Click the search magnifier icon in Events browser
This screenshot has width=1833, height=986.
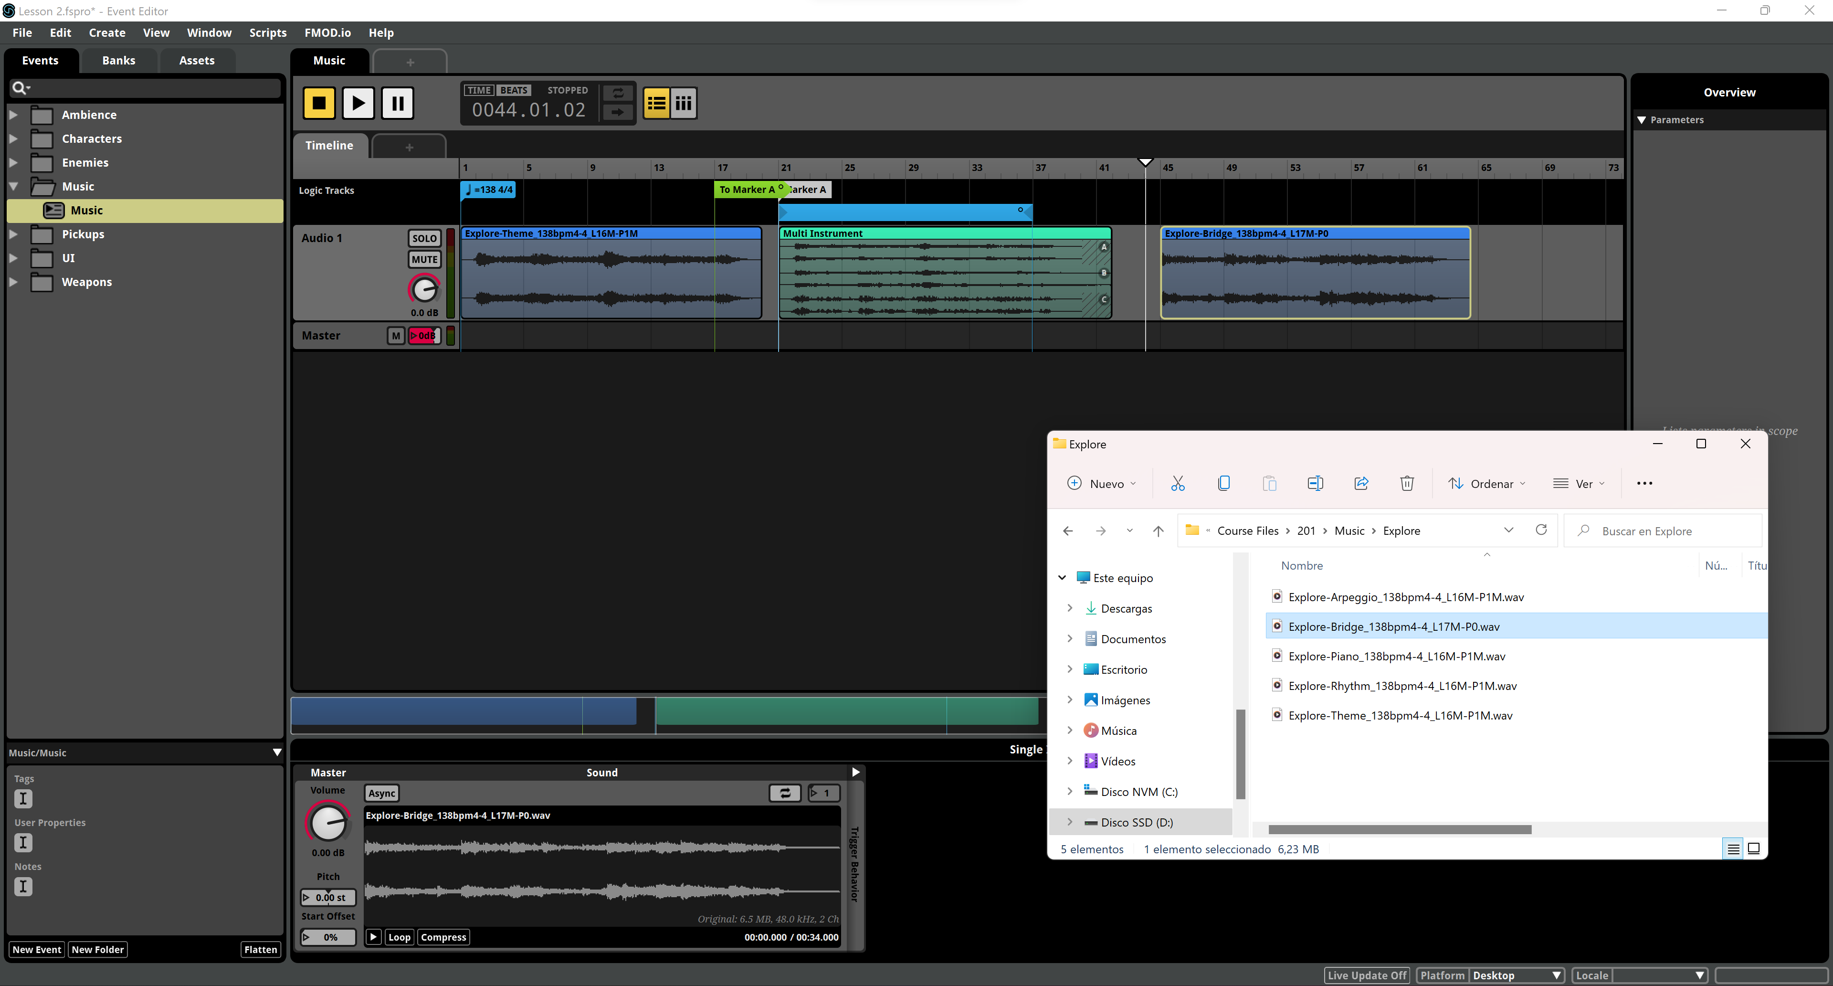coord(20,87)
